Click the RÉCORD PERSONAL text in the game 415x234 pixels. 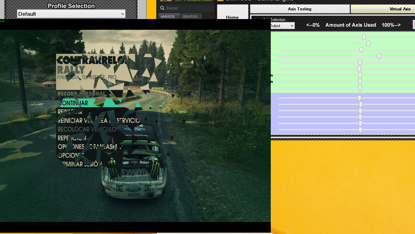click(82, 94)
